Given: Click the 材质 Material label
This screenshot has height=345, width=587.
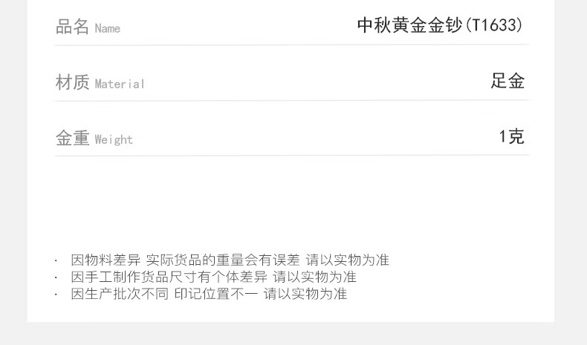Looking at the screenshot, I should (100, 82).
